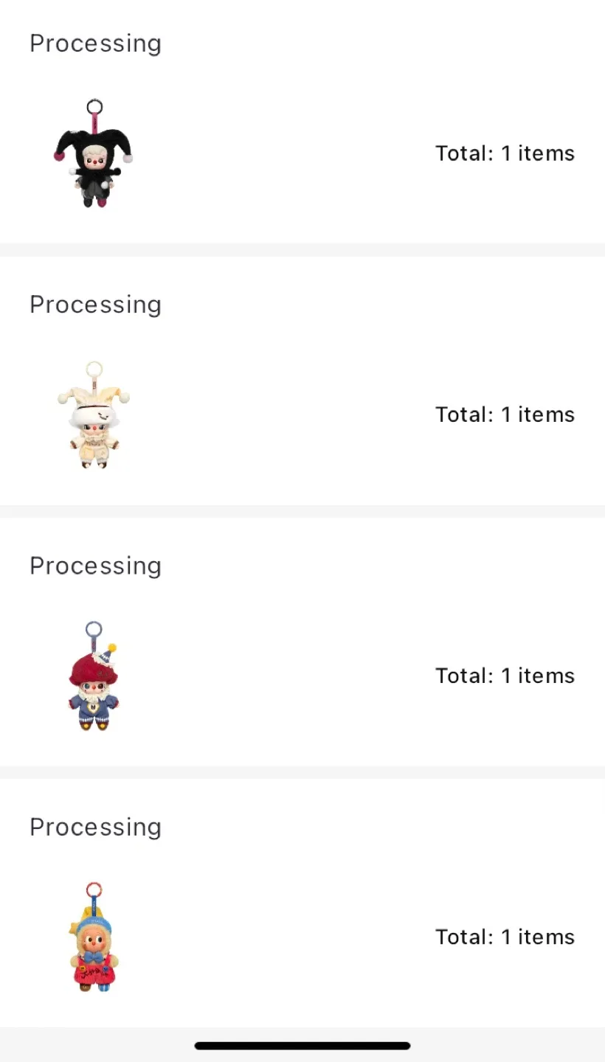Click Total: 1 items beside black jester doll
Image resolution: width=605 pixels, height=1062 pixels.
[505, 153]
